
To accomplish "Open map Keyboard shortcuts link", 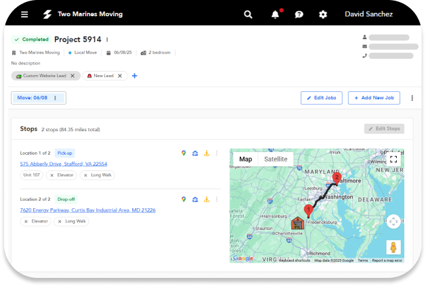I will tap(295, 260).
